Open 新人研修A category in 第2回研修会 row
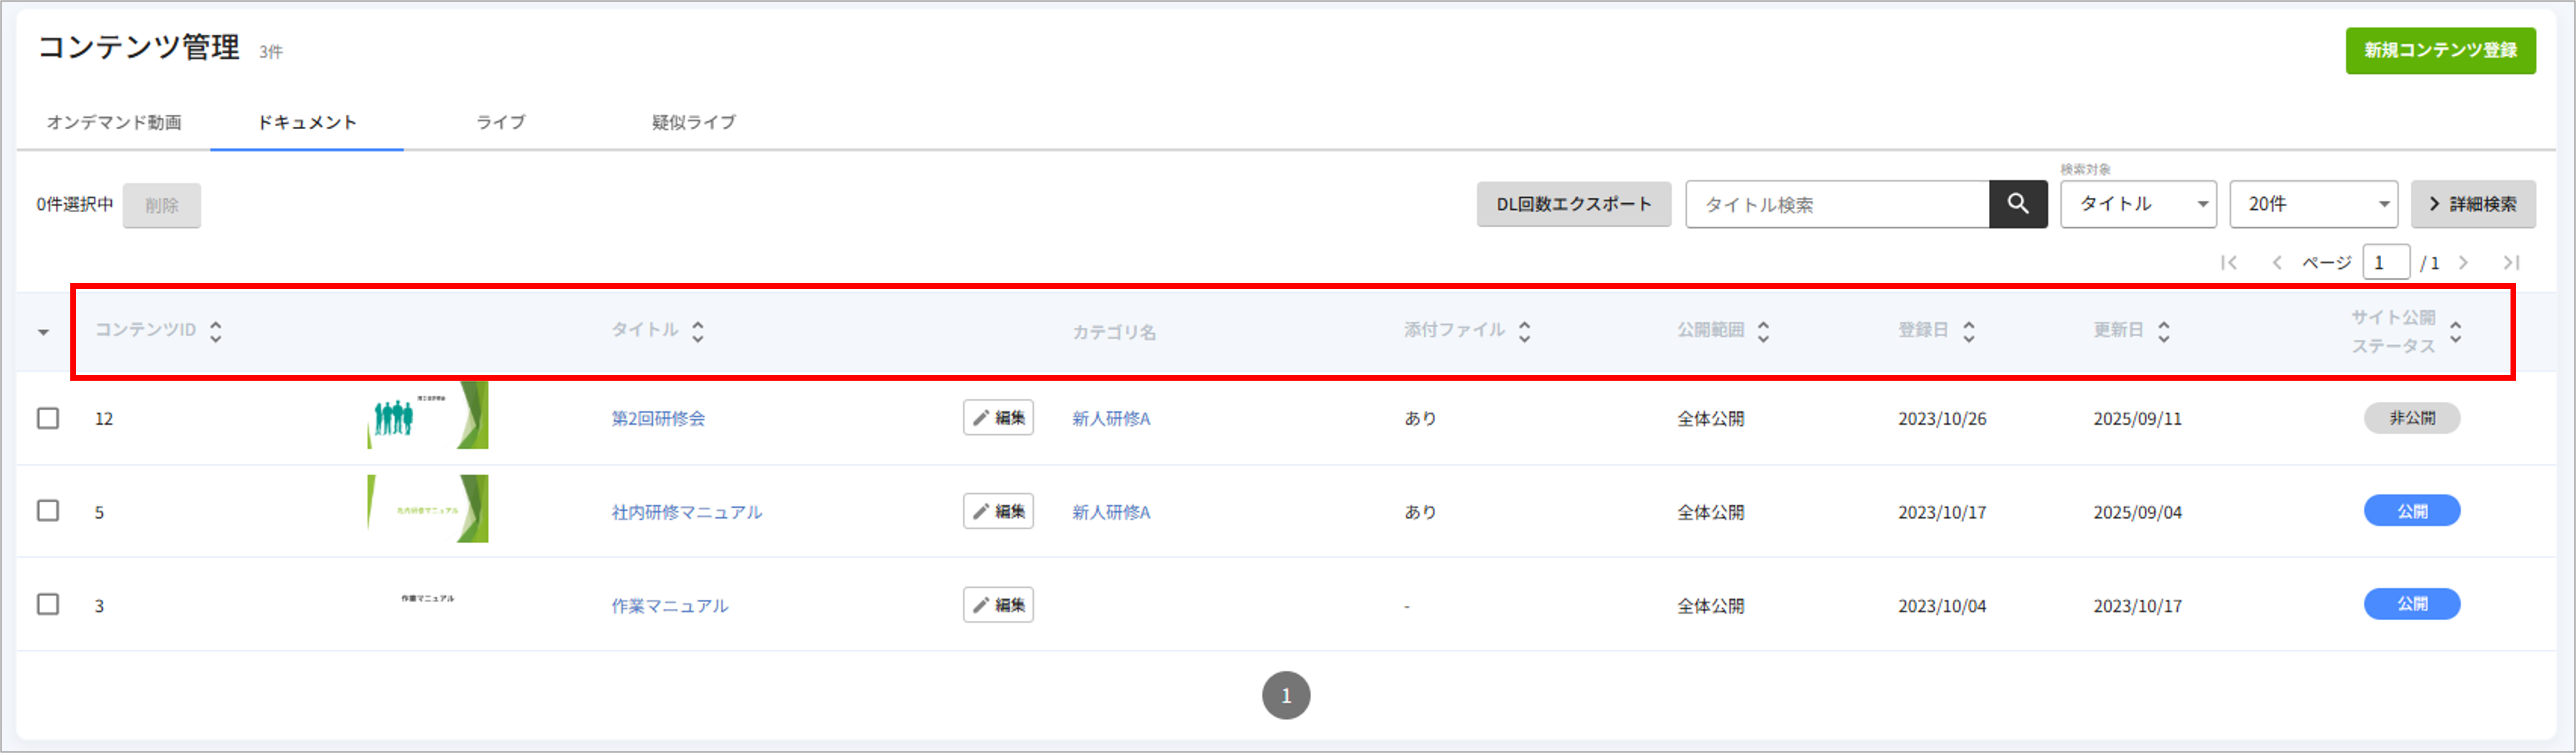 pos(1111,419)
